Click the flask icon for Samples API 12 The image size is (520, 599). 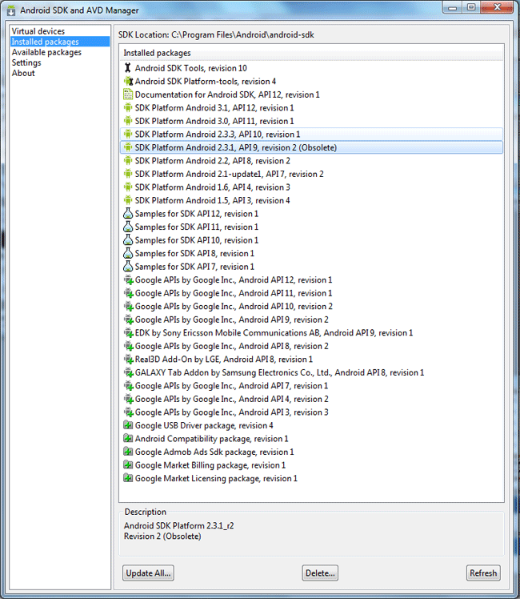click(x=128, y=214)
